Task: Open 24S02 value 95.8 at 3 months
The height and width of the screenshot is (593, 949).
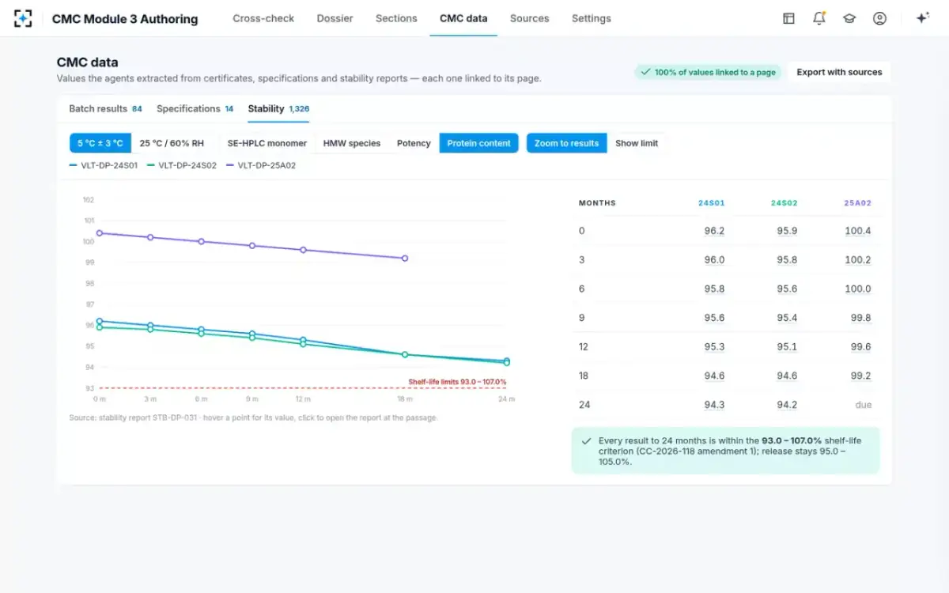Action: 787,260
